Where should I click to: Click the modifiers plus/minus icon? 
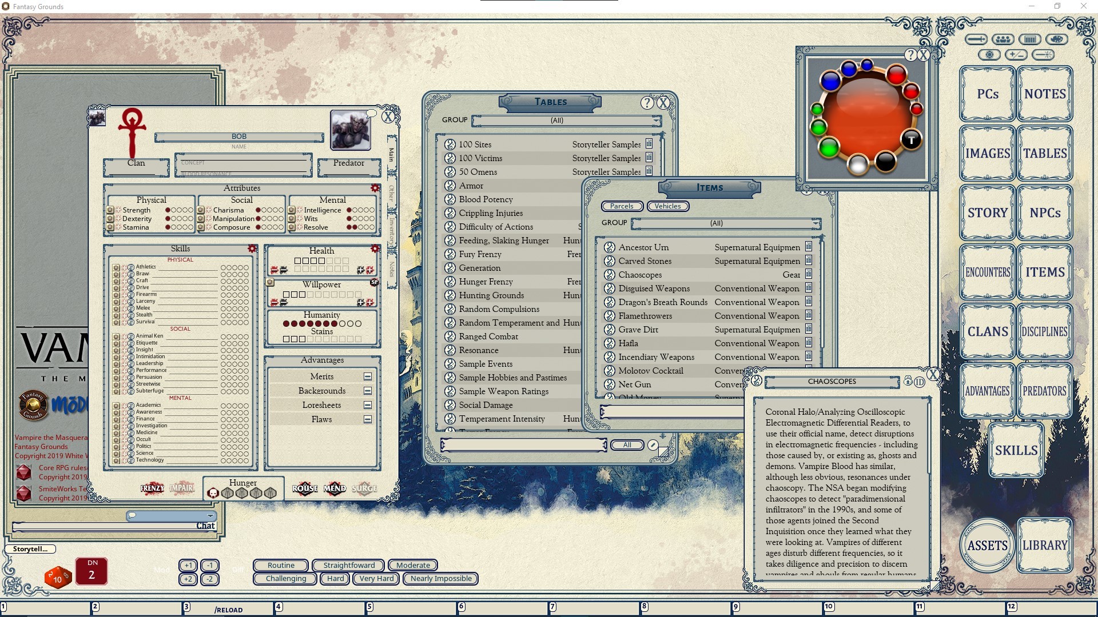pyautogui.click(x=1016, y=54)
